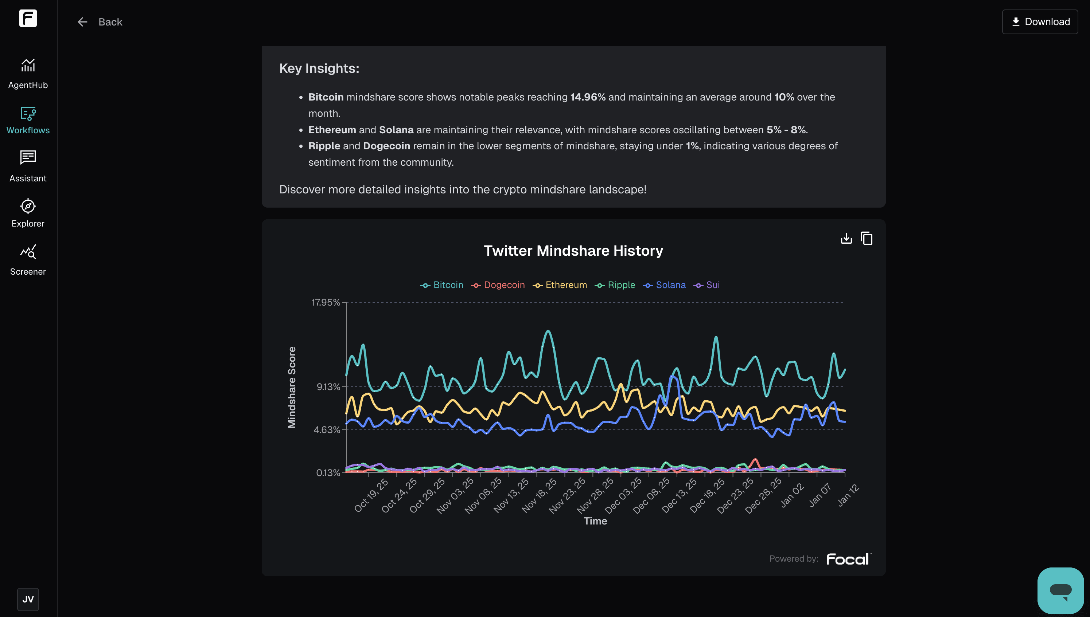Toggle the Sui legend entry
This screenshot has width=1090, height=617.
[x=707, y=285]
